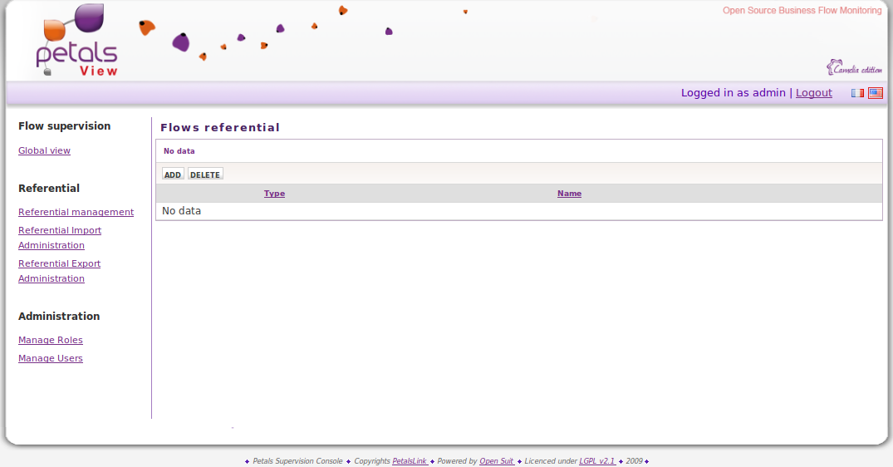The width and height of the screenshot is (893, 467).
Task: Navigate to Manage Roles
Action: (51, 340)
